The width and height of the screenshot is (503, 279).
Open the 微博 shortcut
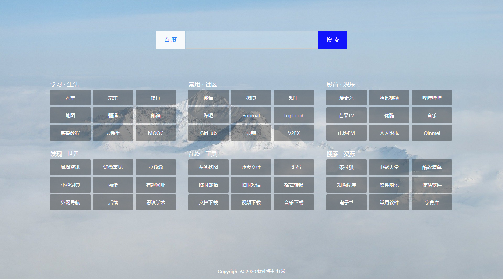click(251, 98)
